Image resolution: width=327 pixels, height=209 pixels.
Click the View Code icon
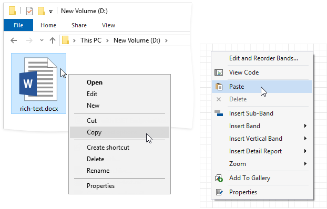click(219, 72)
